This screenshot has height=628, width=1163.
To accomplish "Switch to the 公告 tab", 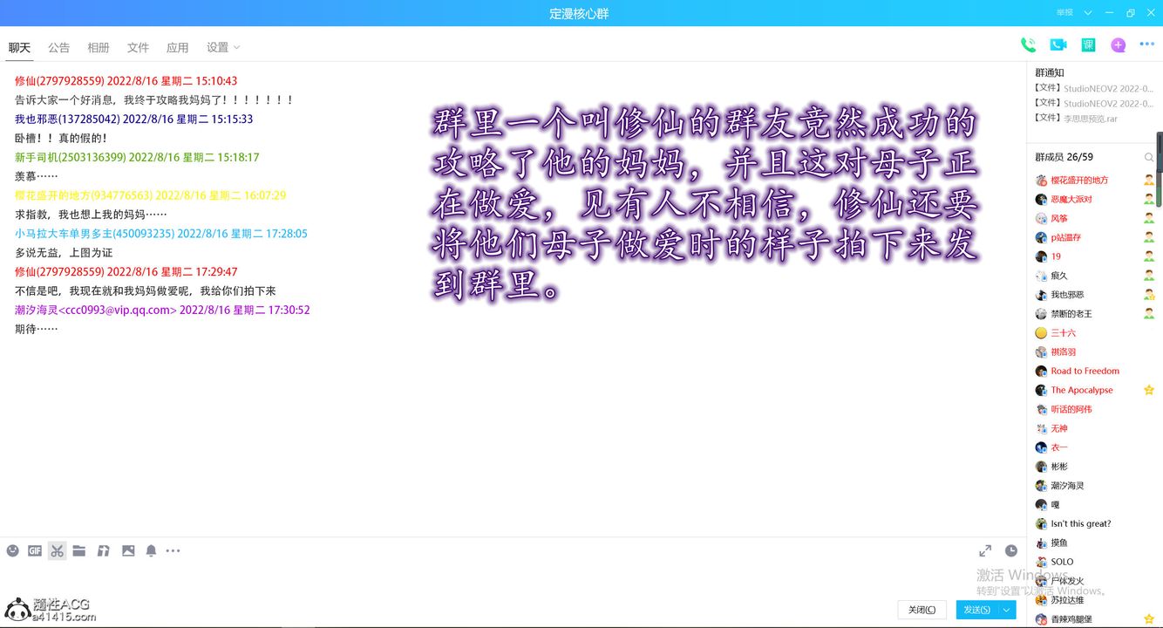I will click(58, 47).
